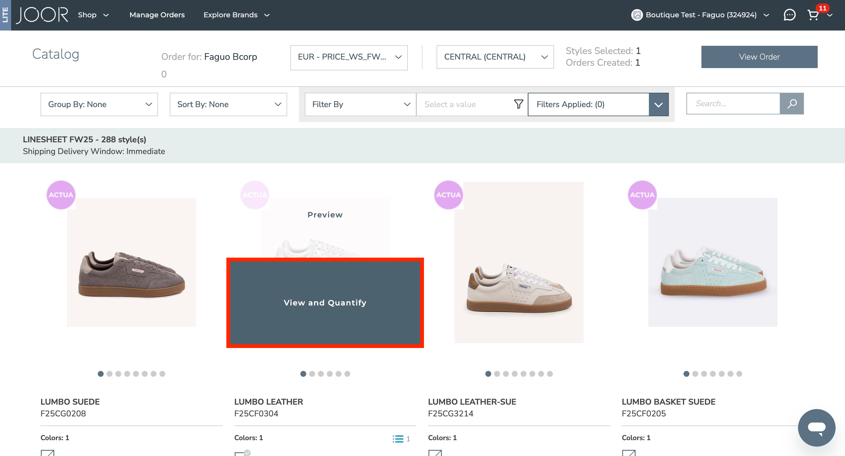Open the Group By dropdown
This screenshot has height=456, width=845.
pos(99,104)
